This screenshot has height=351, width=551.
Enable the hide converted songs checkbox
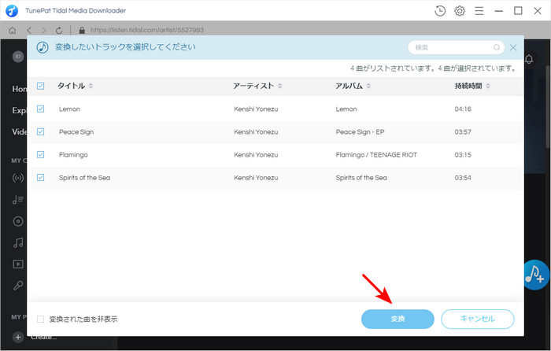(x=40, y=319)
